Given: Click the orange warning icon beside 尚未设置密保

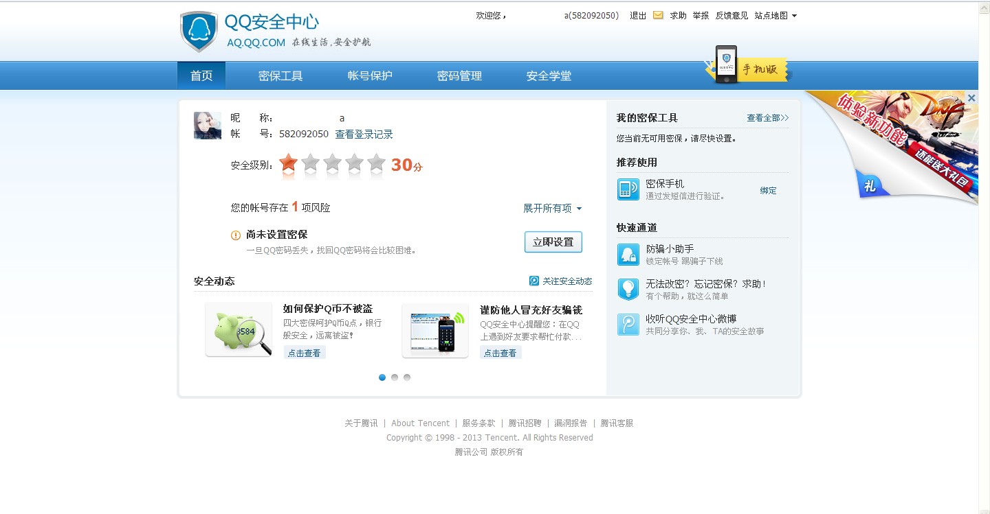Looking at the screenshot, I should (x=236, y=235).
